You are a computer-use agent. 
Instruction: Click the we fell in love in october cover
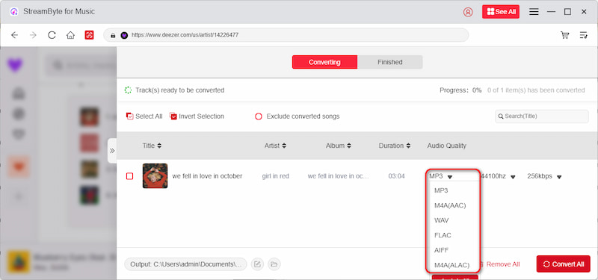pos(155,176)
